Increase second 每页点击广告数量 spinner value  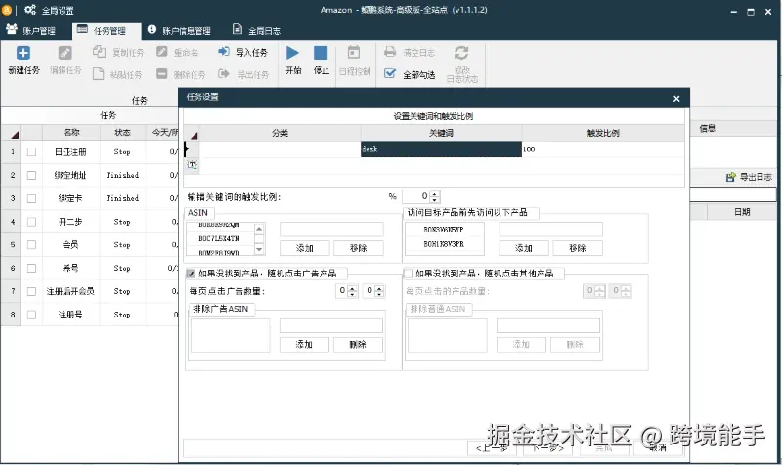tap(379, 287)
